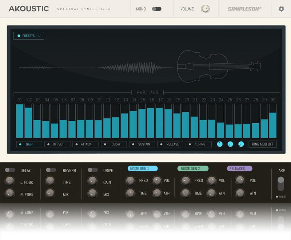Click the Noise Gen 1 Freq knob
Image resolution: width=291 pixels, height=240 pixels.
click(130, 180)
